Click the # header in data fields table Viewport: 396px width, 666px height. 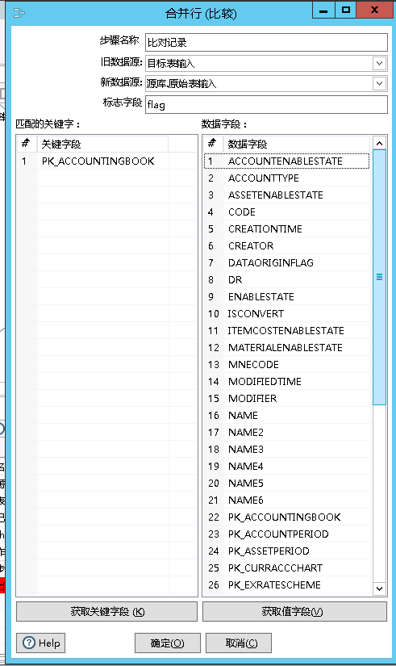coord(213,144)
